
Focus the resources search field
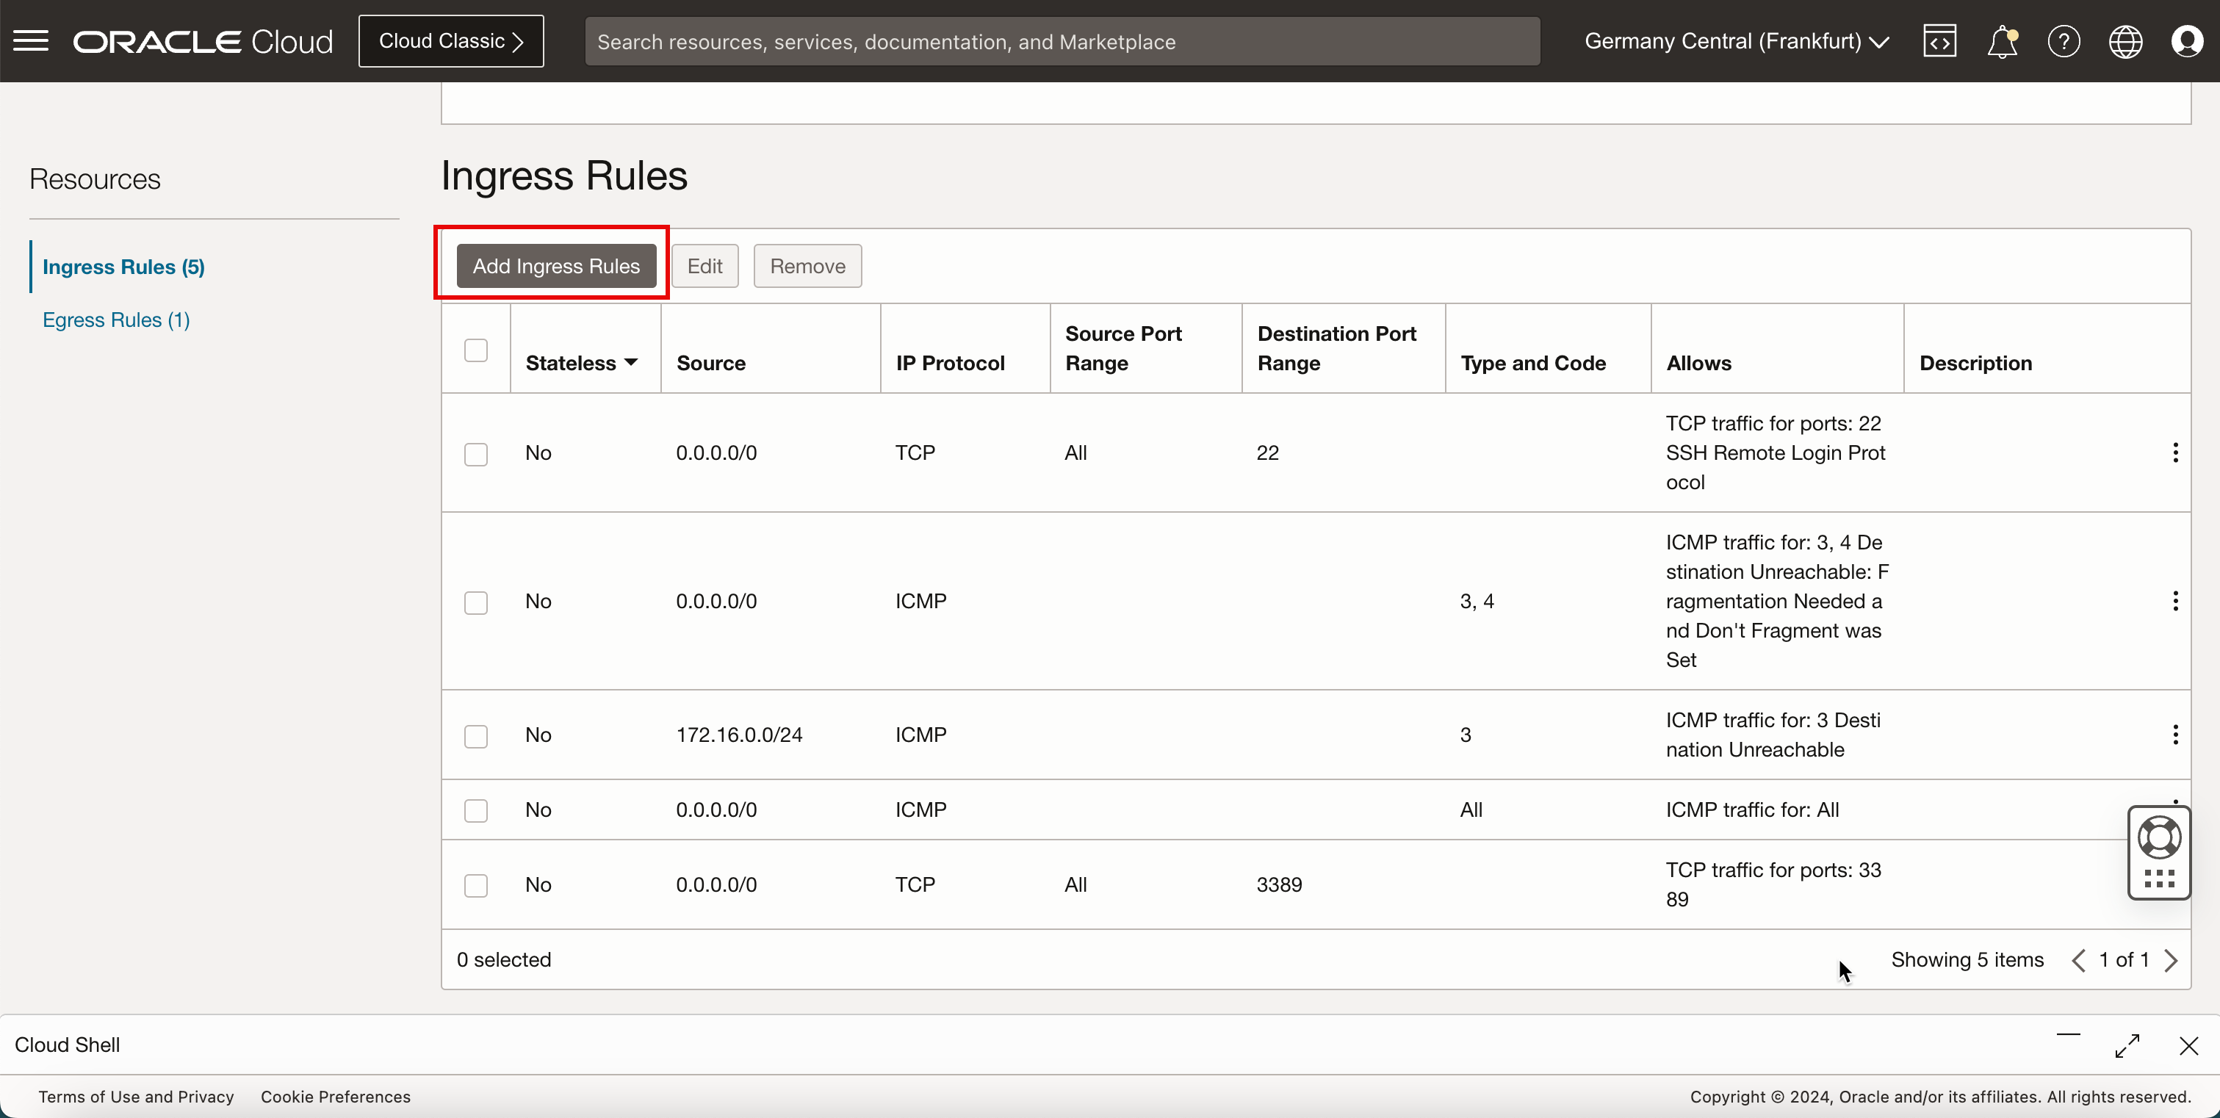1061,41
